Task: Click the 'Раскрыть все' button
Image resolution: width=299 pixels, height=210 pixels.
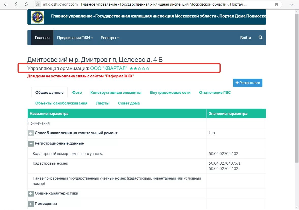Action: coord(248,83)
